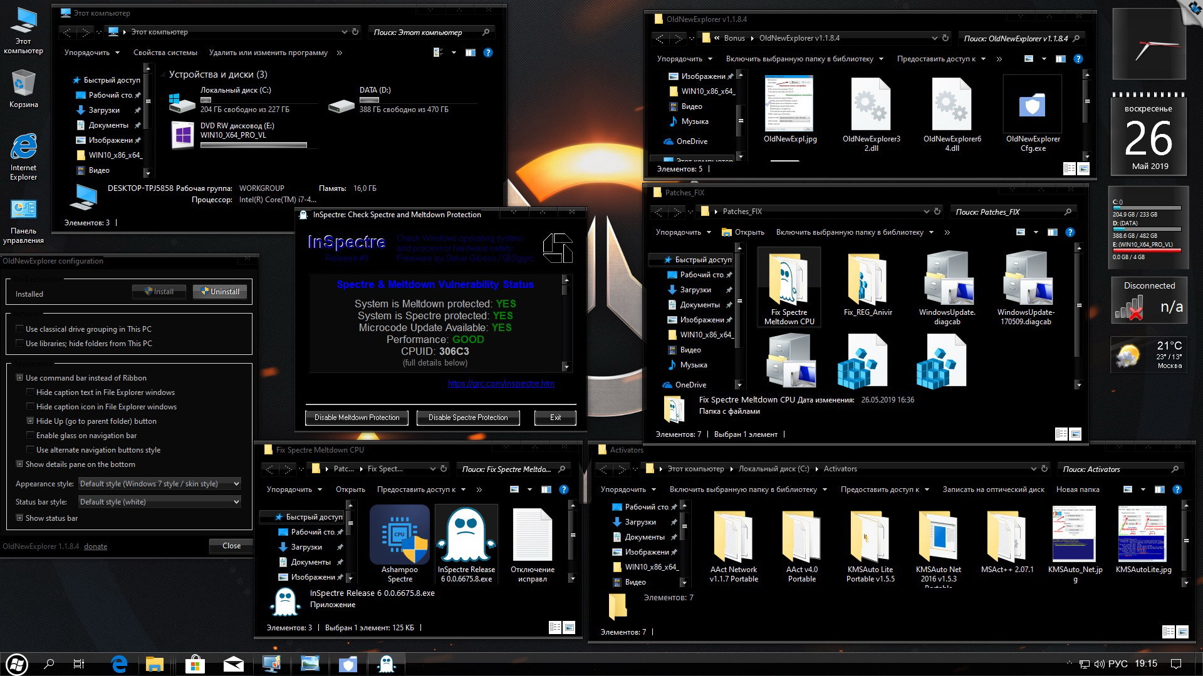
Task: Expand Упорядочить menu in Activators window
Action: pyautogui.click(x=628, y=489)
